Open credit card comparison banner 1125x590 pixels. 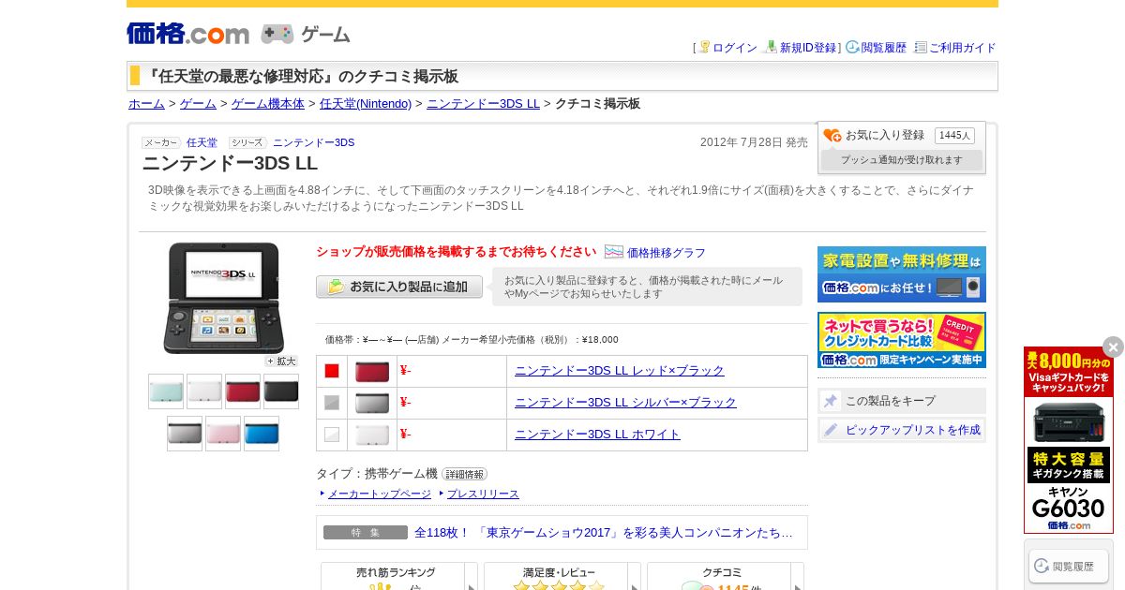pos(902,340)
